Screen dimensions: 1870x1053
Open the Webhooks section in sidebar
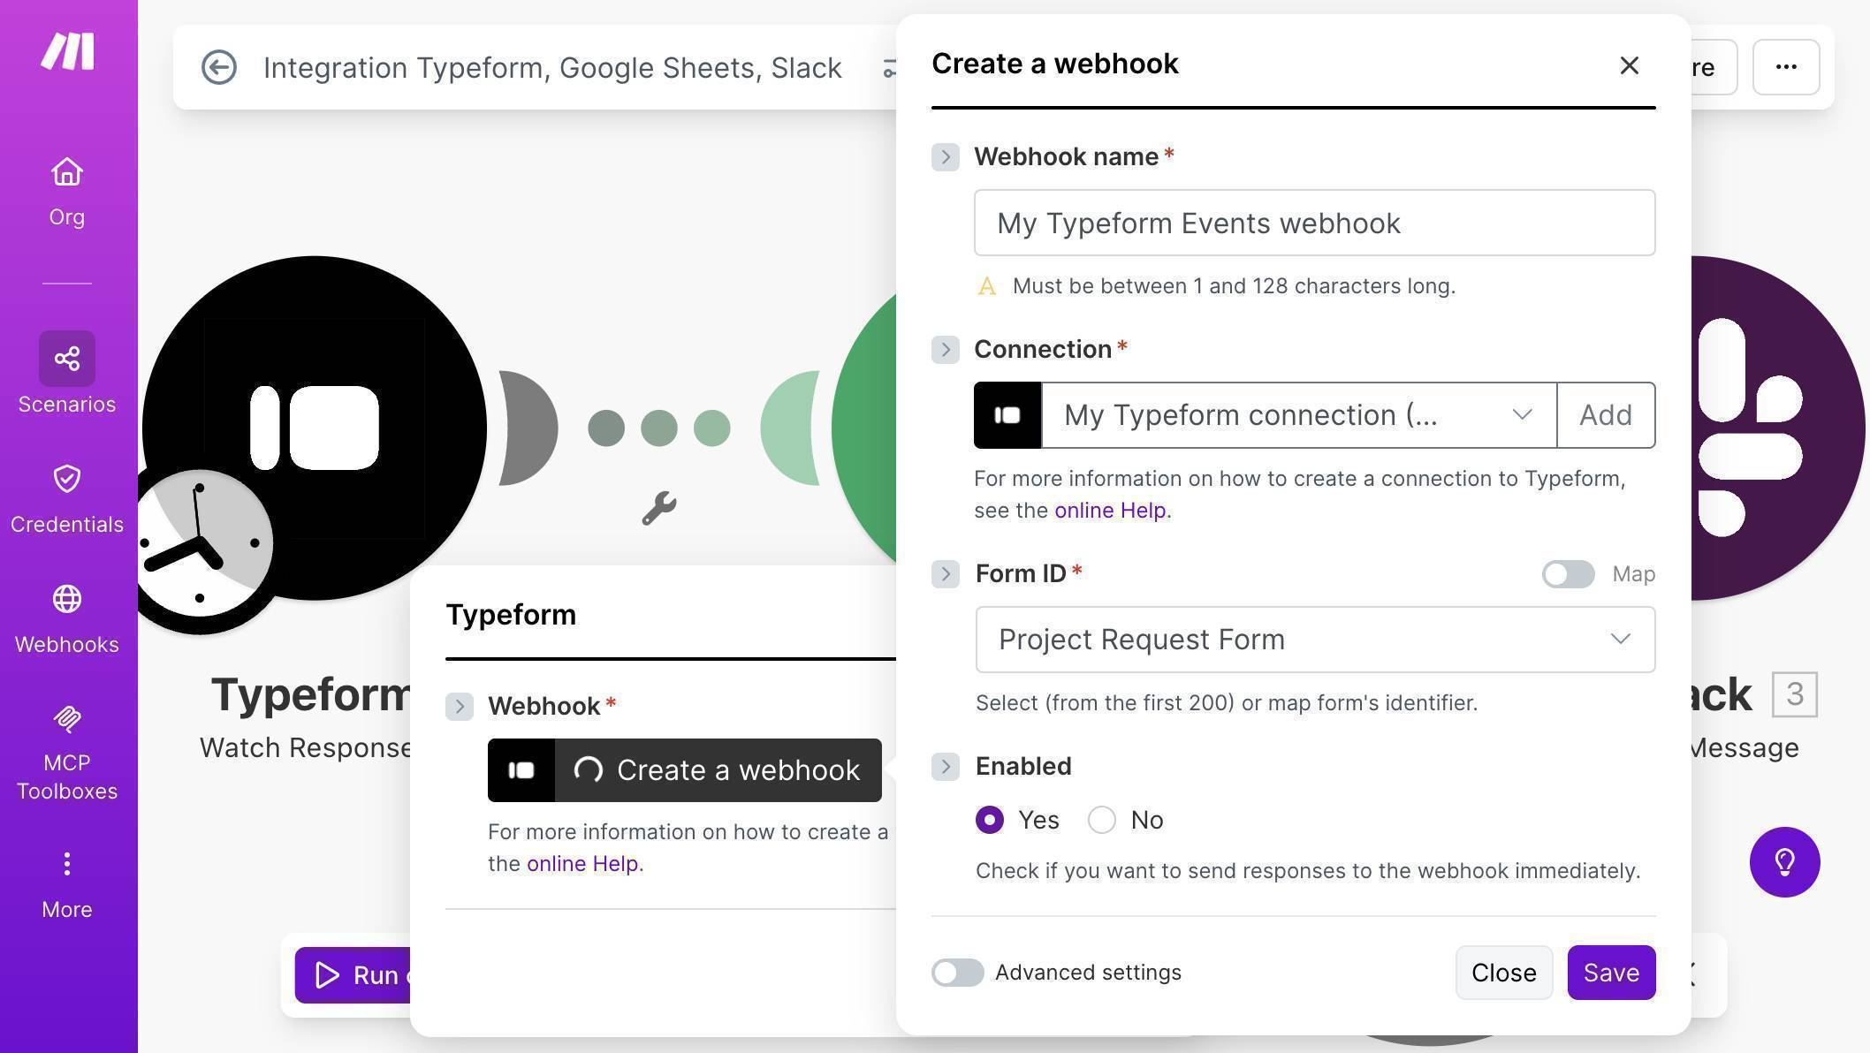click(66, 615)
